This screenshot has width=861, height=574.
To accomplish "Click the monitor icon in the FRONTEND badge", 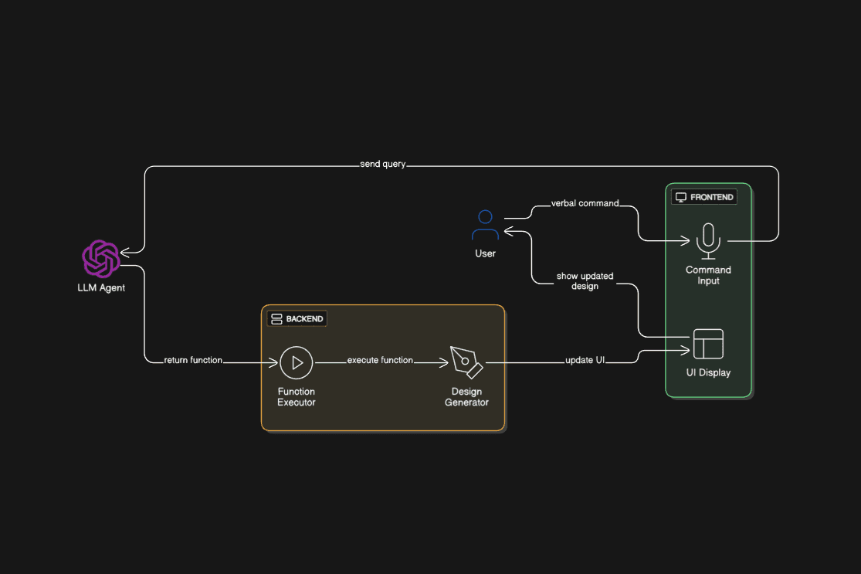I will (x=680, y=196).
